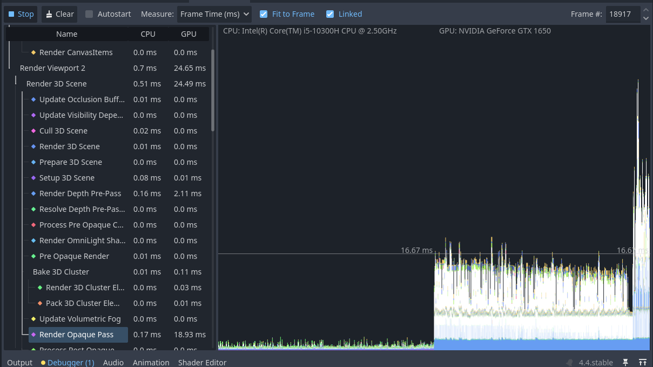The width and height of the screenshot is (653, 367).
Task: Click the Pack 3D Cluster Elements orange diamond
Action: 40,303
